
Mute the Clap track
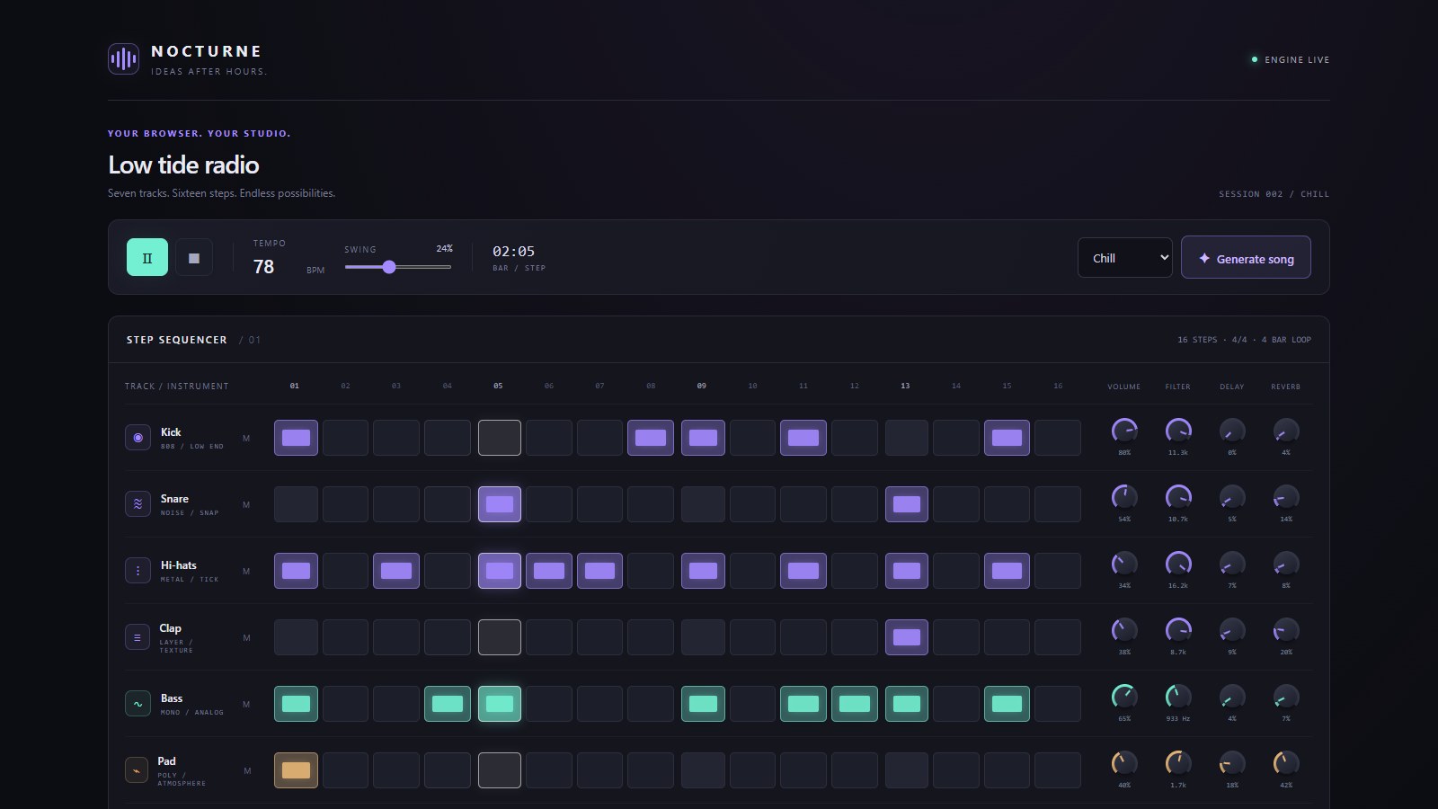pyautogui.click(x=246, y=638)
